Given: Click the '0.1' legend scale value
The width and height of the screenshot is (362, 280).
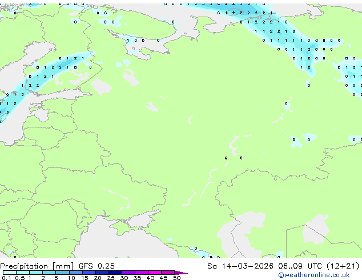Looking at the screenshot, I should tap(6, 278).
